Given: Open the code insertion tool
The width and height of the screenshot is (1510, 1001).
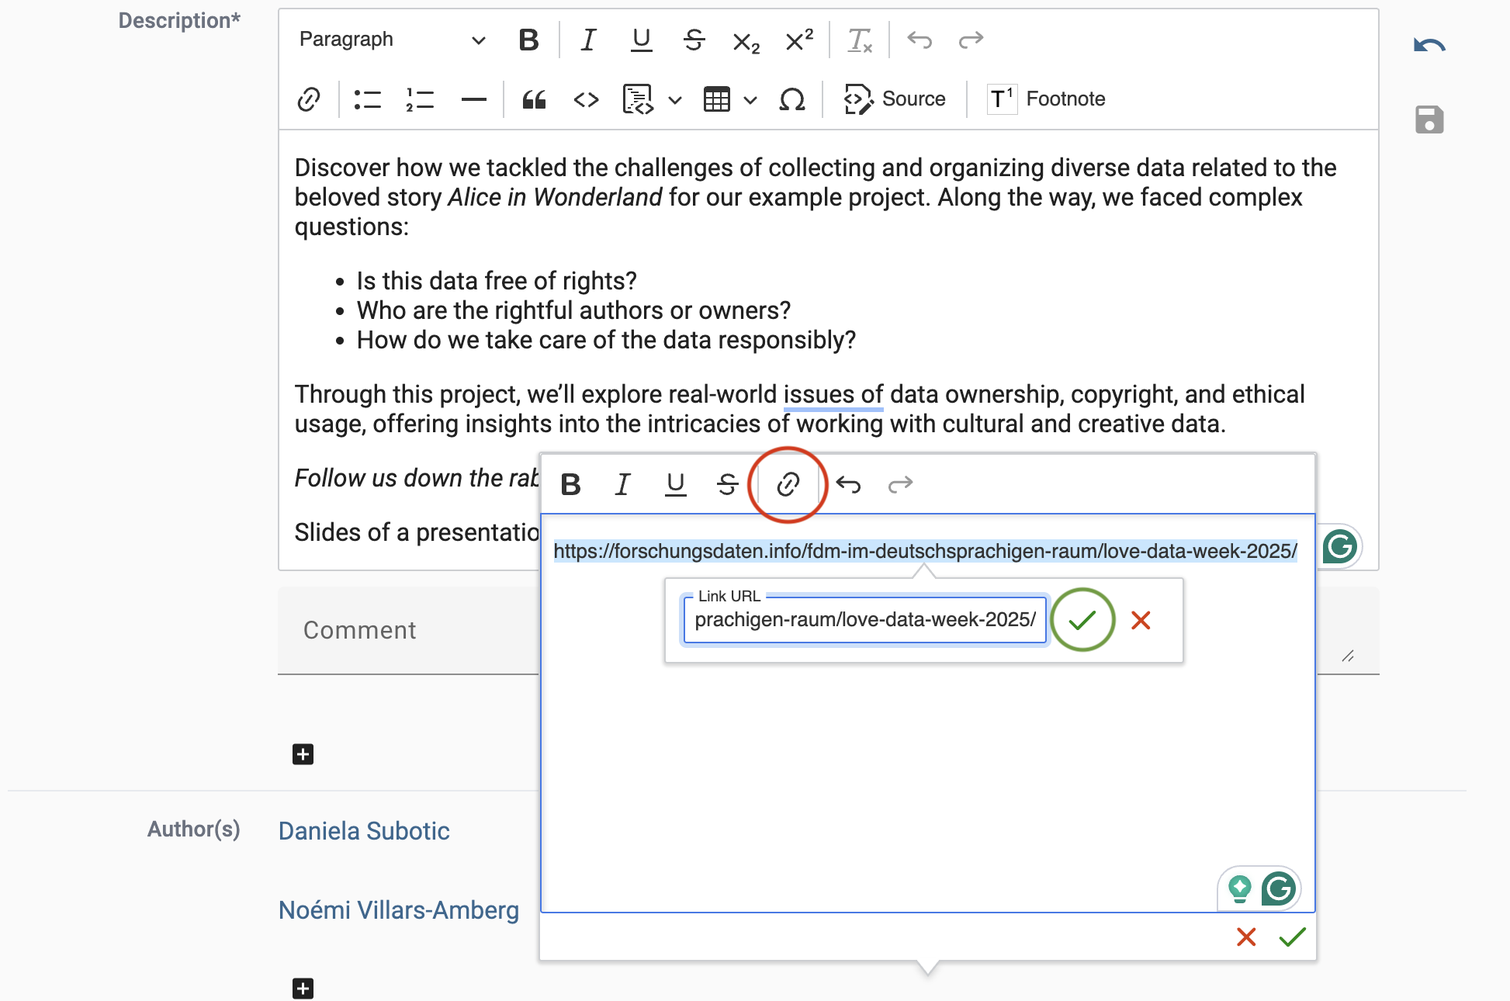Looking at the screenshot, I should click(x=586, y=99).
